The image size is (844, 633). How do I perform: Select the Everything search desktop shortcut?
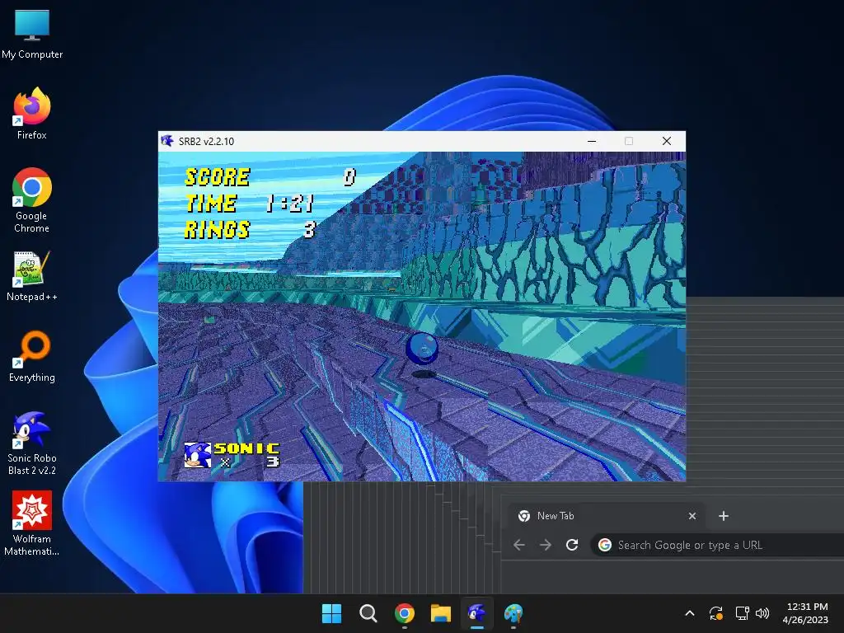32,356
